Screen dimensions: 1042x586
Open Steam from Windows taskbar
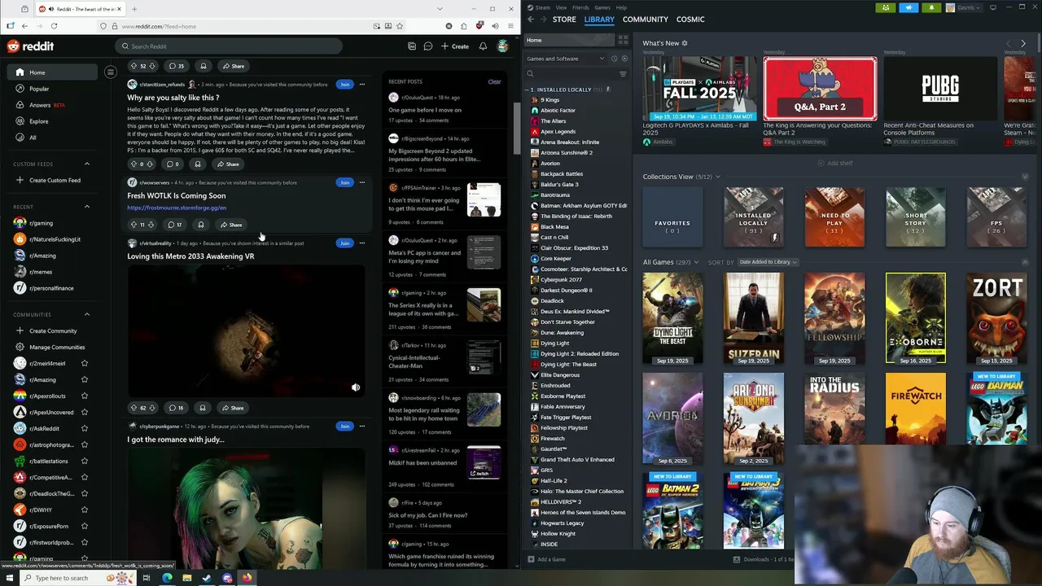[207, 578]
